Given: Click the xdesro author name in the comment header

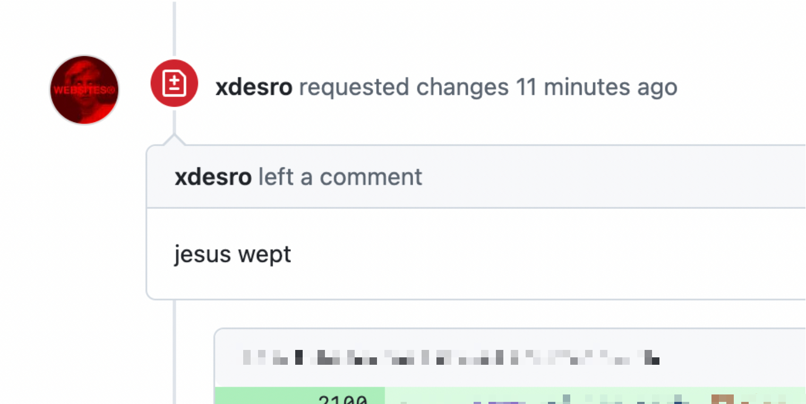Looking at the screenshot, I should point(213,177).
